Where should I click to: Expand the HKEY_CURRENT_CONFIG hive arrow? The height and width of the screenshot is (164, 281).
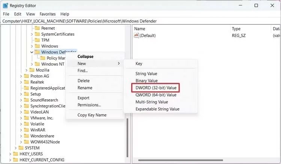point(9,160)
